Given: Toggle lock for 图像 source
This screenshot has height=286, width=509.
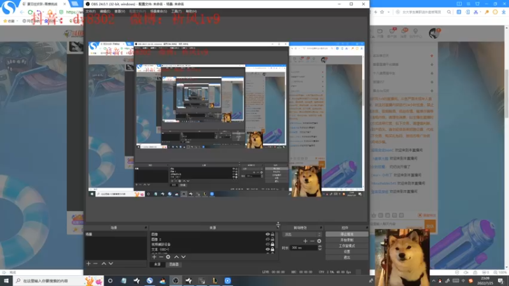Looking at the screenshot, I should (273, 234).
